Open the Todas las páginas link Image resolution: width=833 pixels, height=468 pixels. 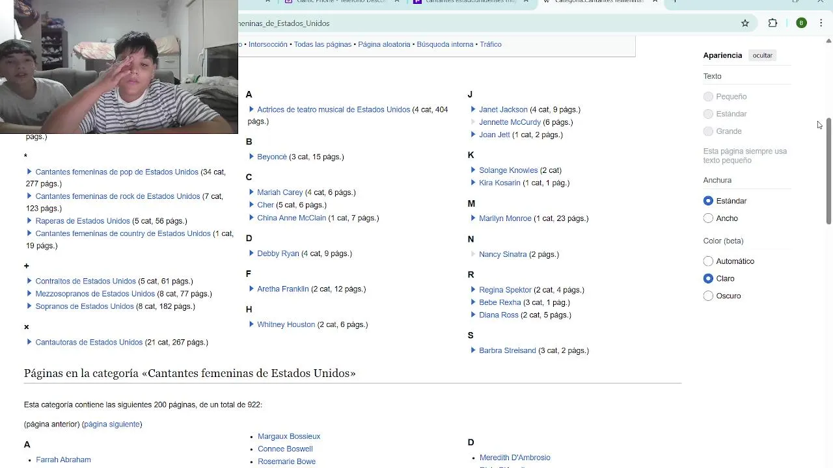click(323, 44)
